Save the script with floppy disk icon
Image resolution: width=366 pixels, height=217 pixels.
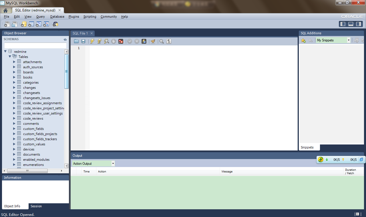(x=83, y=41)
